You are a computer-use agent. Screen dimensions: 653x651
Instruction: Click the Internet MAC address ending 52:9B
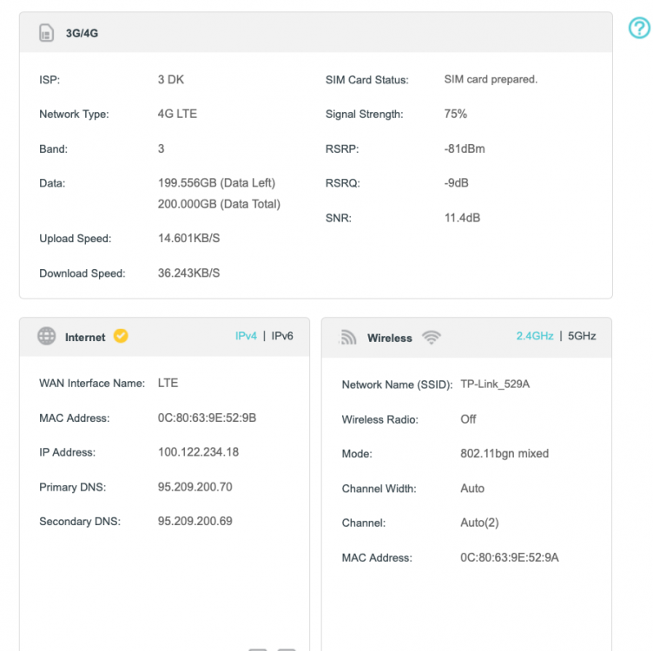[x=207, y=418]
